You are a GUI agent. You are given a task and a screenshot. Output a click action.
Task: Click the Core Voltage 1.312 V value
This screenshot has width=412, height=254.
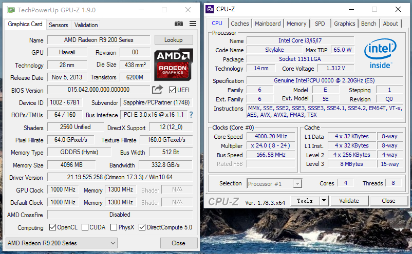point(335,68)
